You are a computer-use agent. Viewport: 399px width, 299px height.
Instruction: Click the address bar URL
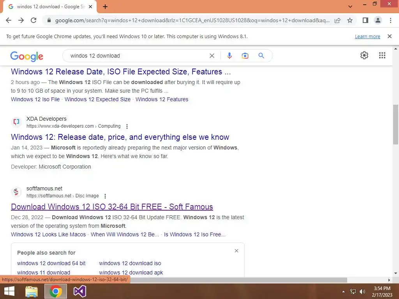(x=192, y=20)
